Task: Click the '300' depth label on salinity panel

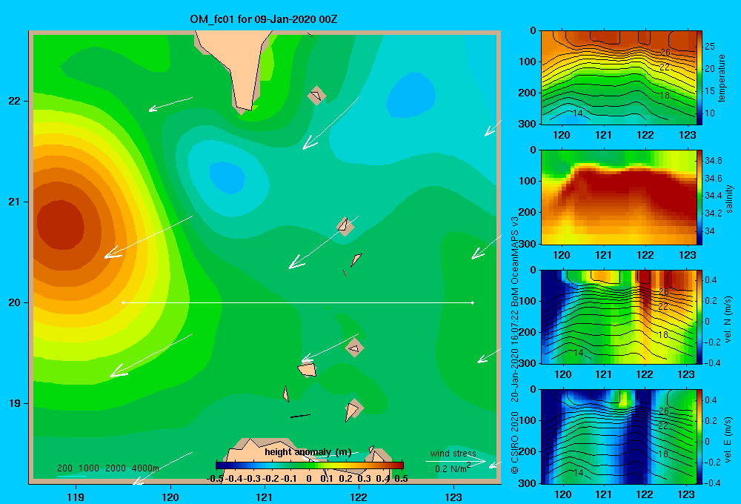Action: click(x=528, y=244)
